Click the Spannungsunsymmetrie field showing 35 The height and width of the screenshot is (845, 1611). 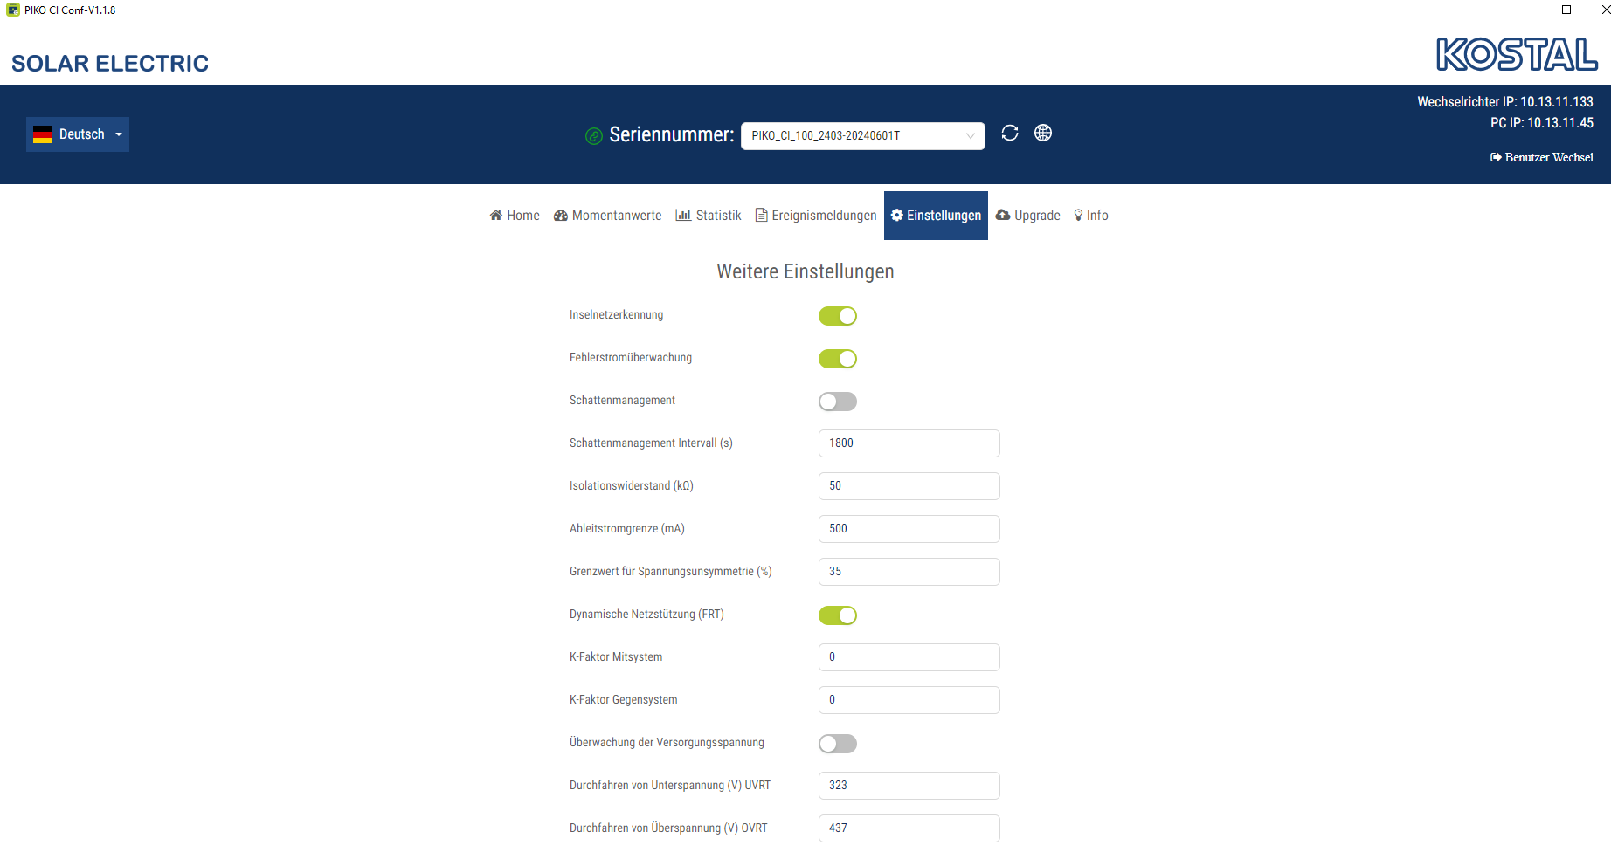[x=909, y=572]
